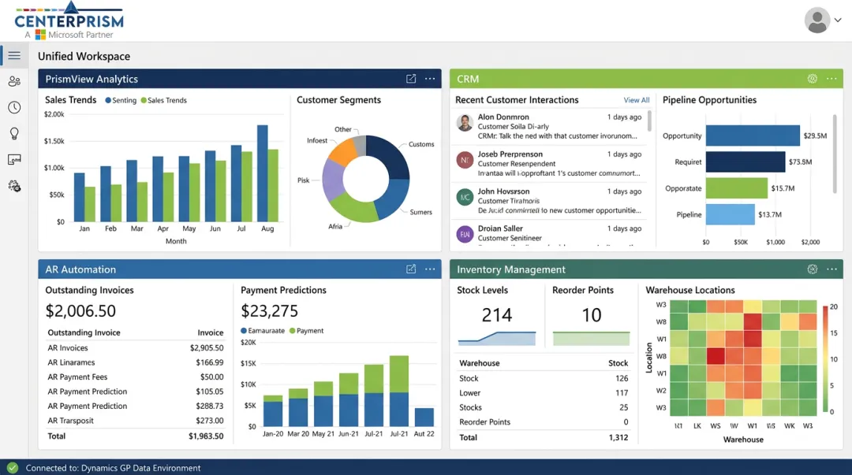Open the clock history sidebar icon
The height and width of the screenshot is (475, 852).
[x=14, y=107]
